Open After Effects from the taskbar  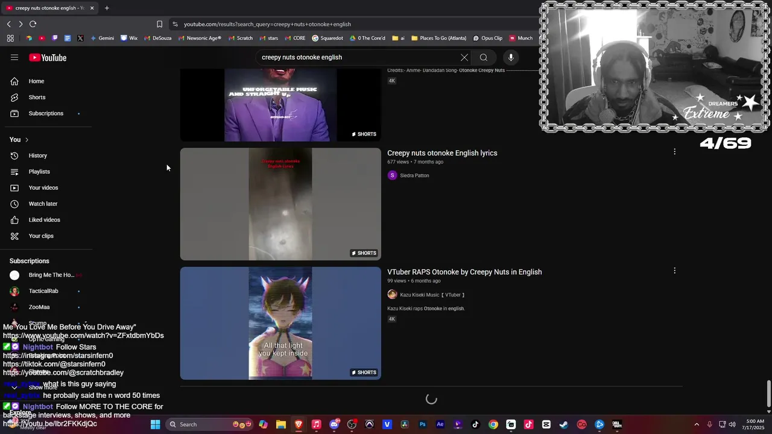point(440,424)
